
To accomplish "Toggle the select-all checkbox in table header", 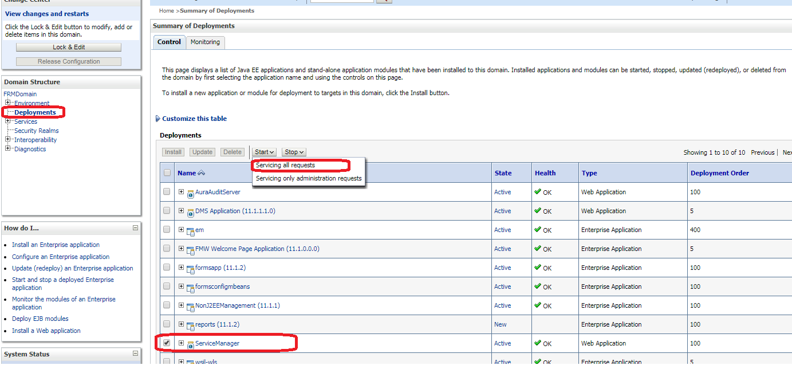I will (x=167, y=172).
